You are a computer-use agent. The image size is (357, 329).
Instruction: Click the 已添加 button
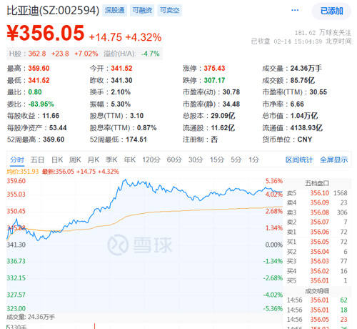pos(331,11)
